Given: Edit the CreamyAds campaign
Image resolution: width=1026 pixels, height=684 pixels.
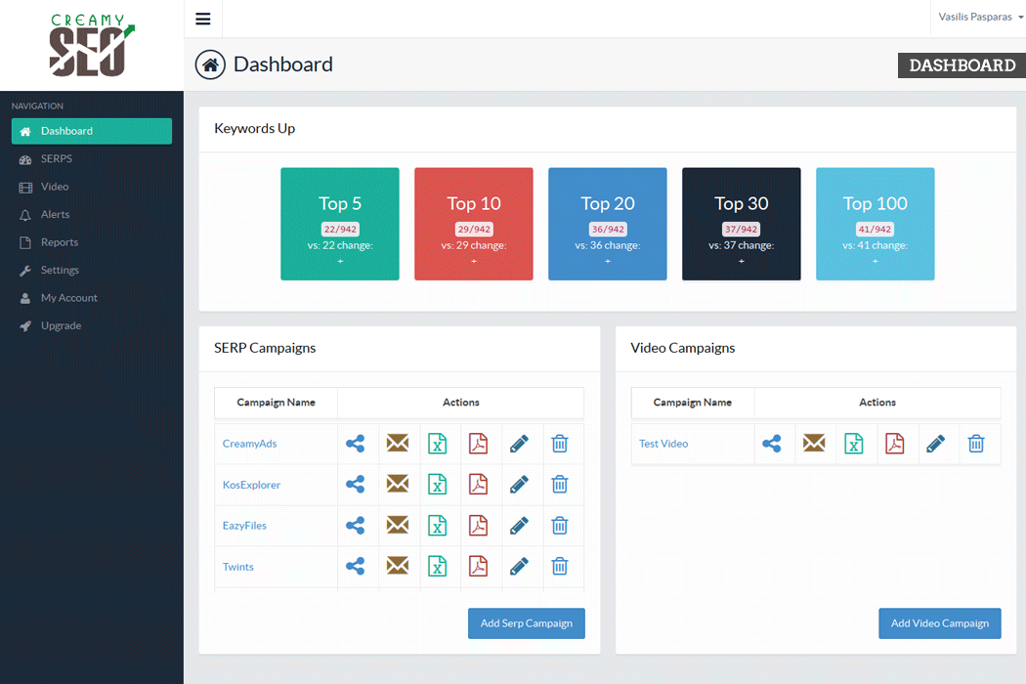Looking at the screenshot, I should [x=519, y=444].
